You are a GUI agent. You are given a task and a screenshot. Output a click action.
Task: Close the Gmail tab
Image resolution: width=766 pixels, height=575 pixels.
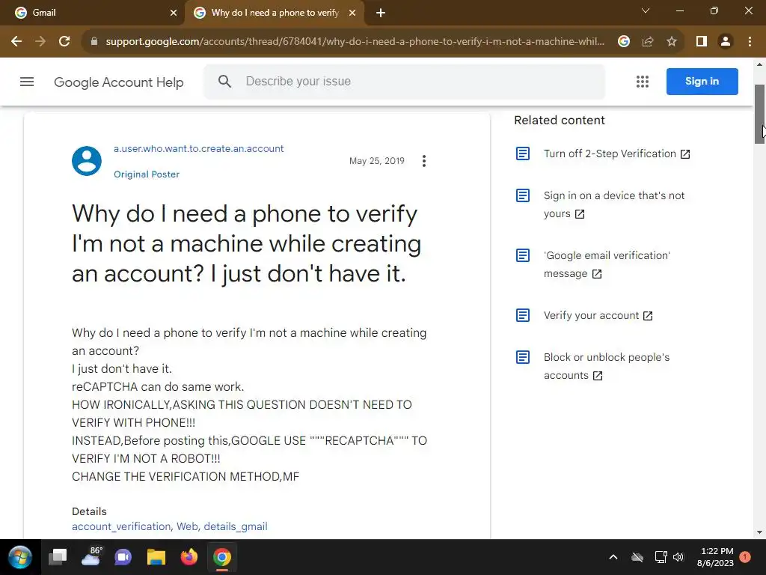174,13
